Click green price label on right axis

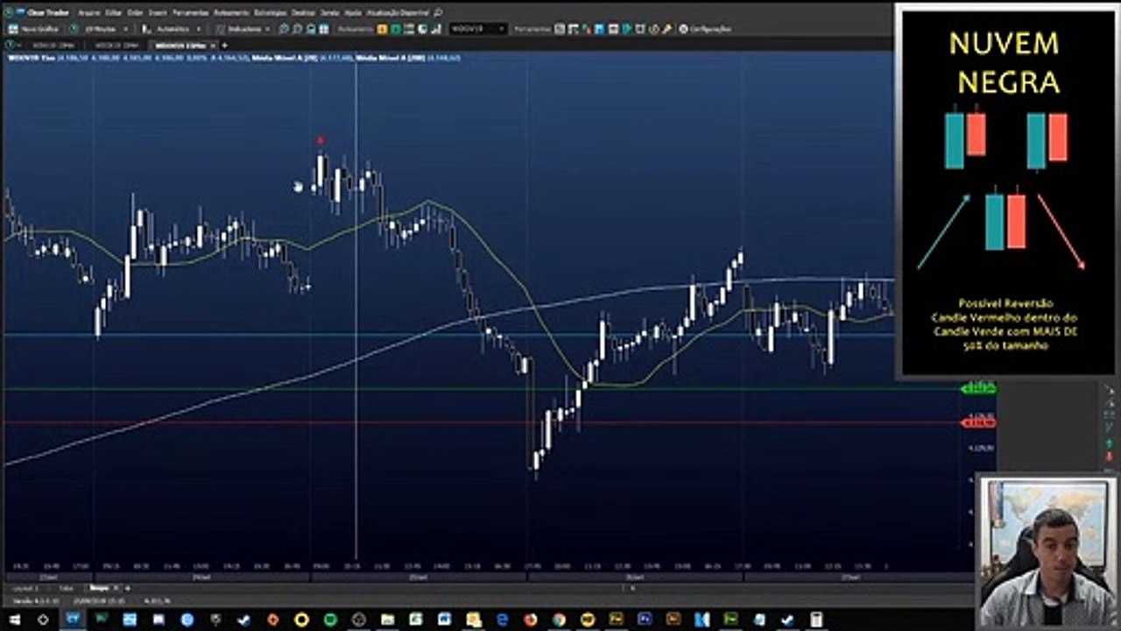[978, 388]
